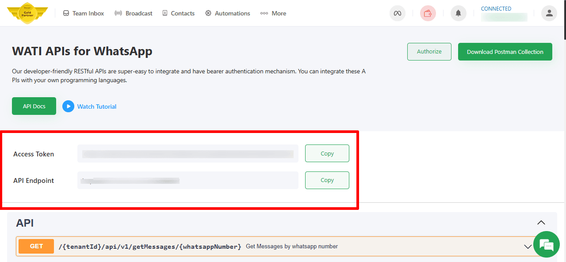Screen dimensions: 566x262
Task: Click the API Endpoint field
Action: coord(187,180)
